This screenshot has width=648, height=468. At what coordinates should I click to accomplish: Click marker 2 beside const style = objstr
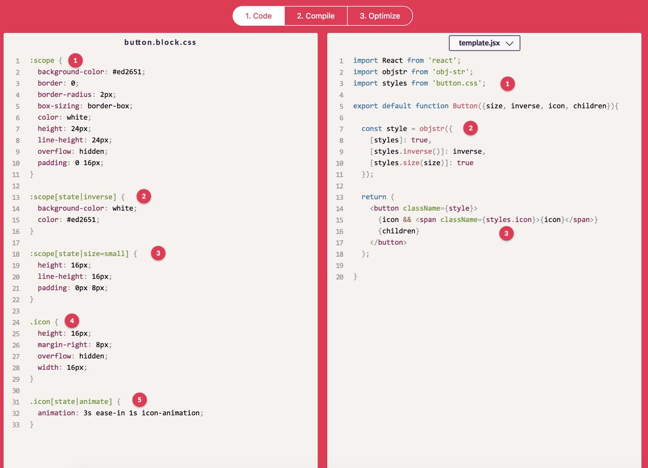tap(471, 128)
